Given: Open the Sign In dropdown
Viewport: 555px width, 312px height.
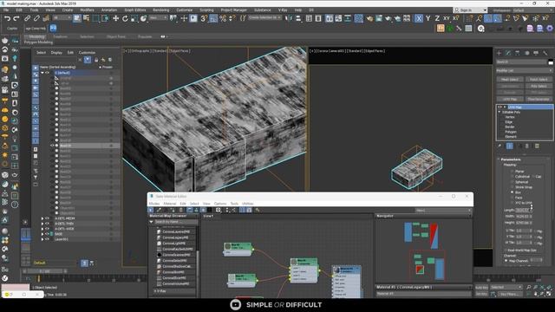Looking at the screenshot, I should click(x=471, y=10).
